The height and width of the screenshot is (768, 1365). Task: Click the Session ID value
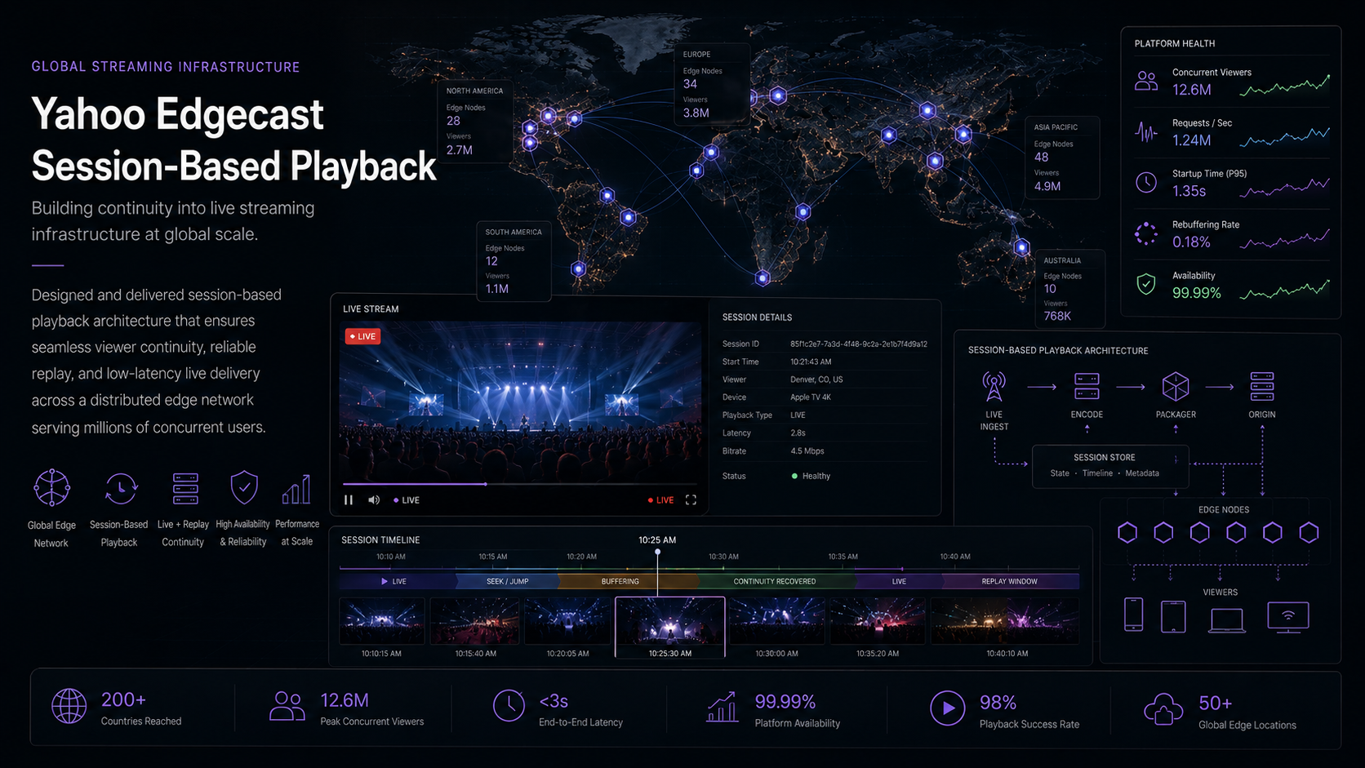[x=859, y=344]
